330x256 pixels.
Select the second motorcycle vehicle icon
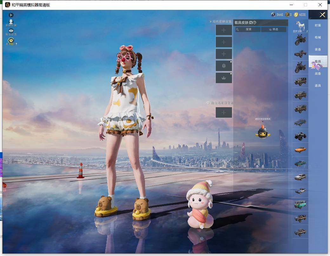point(300,67)
